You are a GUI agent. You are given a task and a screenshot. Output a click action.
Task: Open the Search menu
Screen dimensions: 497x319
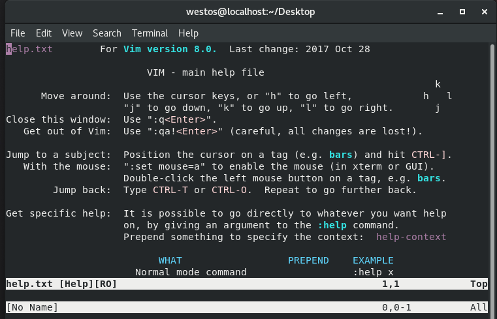pos(107,33)
